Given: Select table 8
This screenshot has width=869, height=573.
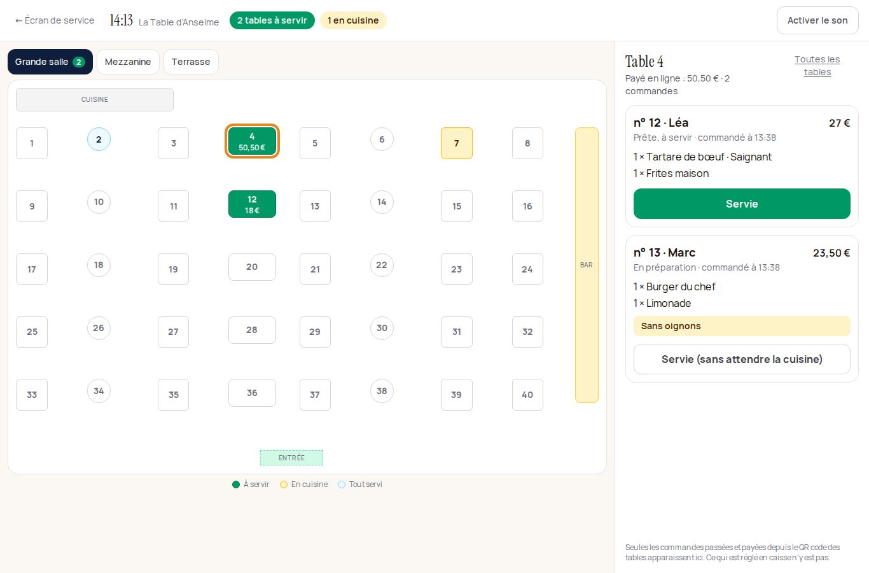Looking at the screenshot, I should [x=527, y=143].
